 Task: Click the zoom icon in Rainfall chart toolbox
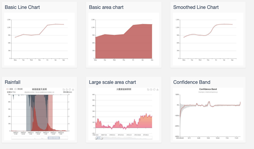pyautogui.click(x=64, y=89)
